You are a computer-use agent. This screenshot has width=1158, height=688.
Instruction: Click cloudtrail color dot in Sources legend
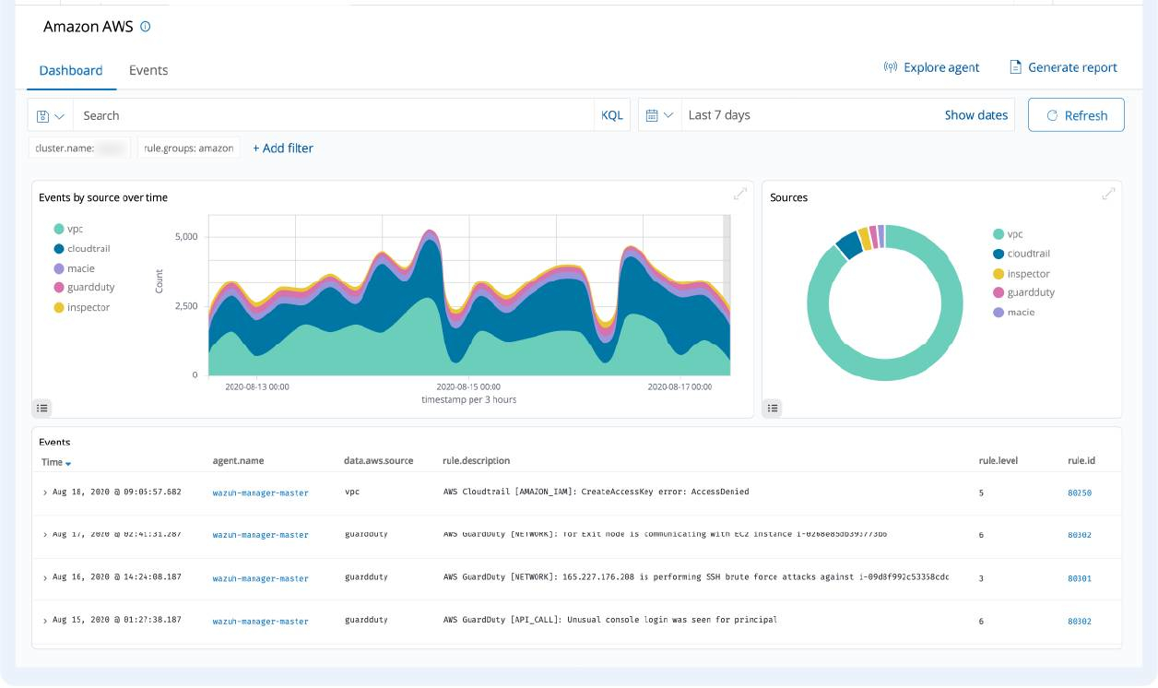pyautogui.click(x=998, y=254)
